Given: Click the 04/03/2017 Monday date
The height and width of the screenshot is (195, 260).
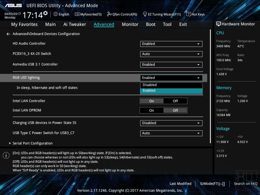Looking at the screenshot, I should 13,16.
